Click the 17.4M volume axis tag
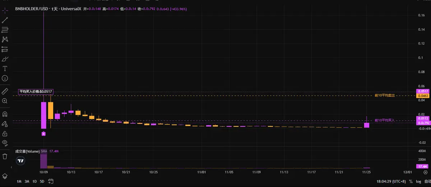This screenshot has width=431, height=187. [x=422, y=167]
